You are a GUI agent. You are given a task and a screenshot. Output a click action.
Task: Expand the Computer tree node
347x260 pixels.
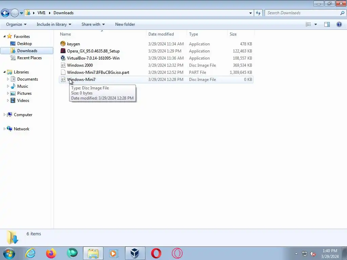[x=4, y=114]
